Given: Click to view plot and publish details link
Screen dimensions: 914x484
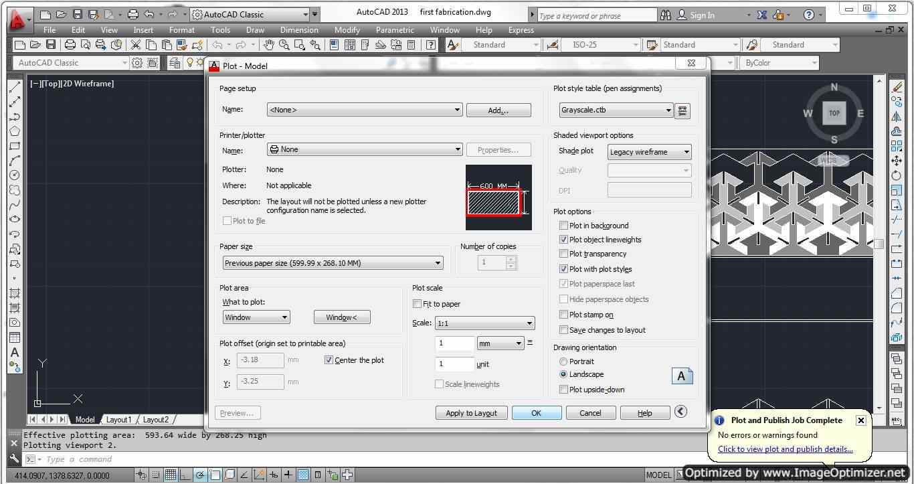Looking at the screenshot, I should coord(785,449).
